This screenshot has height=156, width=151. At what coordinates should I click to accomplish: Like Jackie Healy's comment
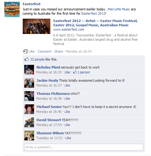(x=67, y=85)
